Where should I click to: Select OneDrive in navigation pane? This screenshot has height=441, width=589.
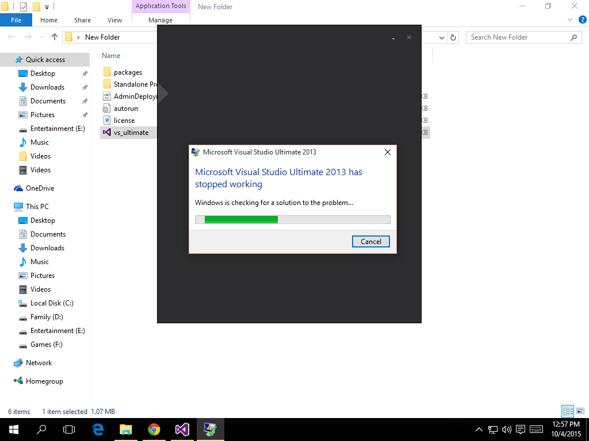point(40,188)
